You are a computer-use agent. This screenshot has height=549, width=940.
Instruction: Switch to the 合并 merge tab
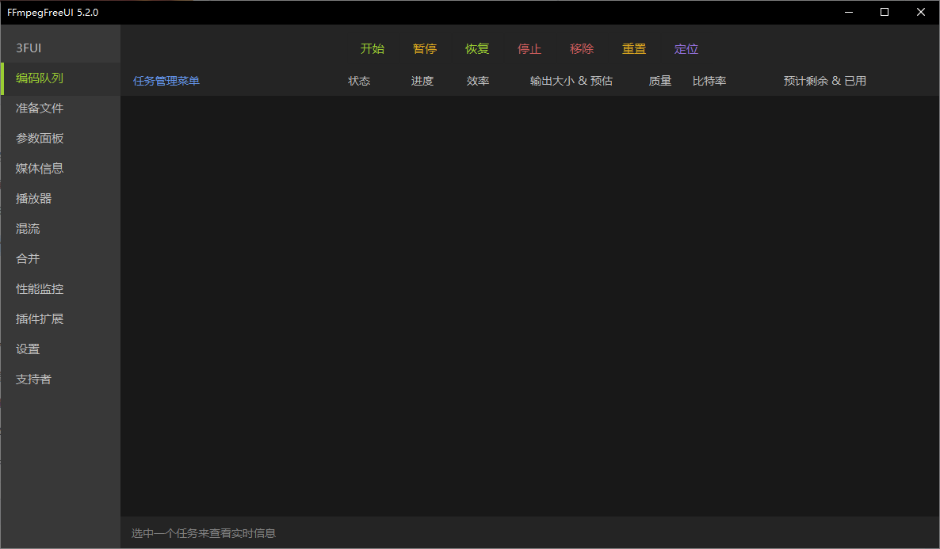[x=28, y=259]
